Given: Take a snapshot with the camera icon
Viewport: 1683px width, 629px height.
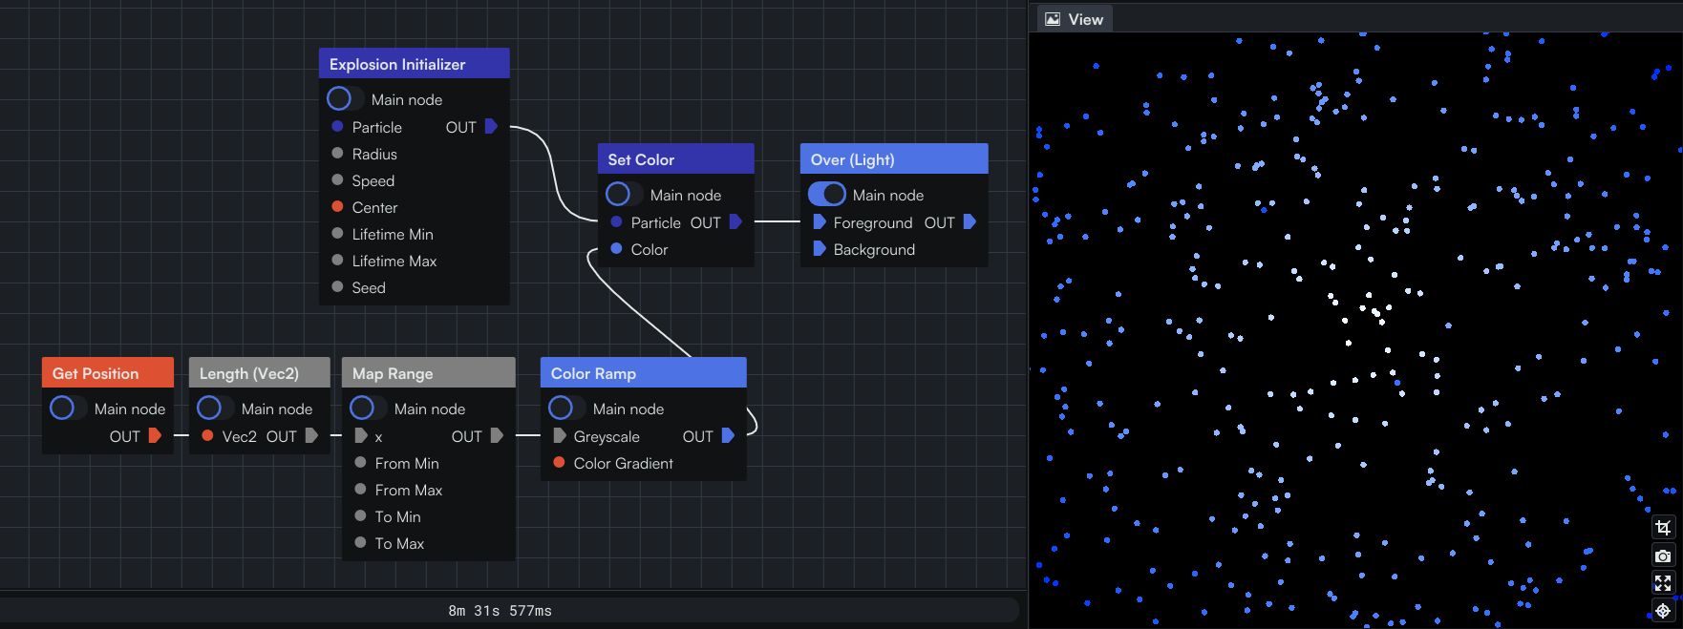Looking at the screenshot, I should [x=1663, y=556].
